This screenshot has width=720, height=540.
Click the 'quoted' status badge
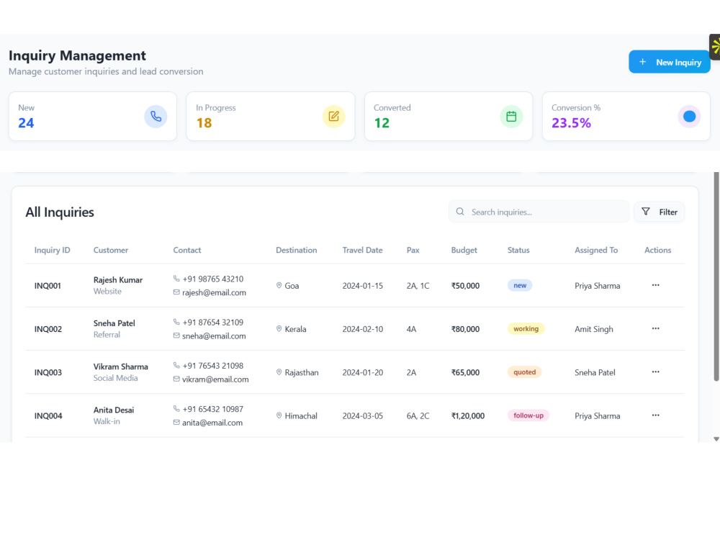[x=524, y=372]
